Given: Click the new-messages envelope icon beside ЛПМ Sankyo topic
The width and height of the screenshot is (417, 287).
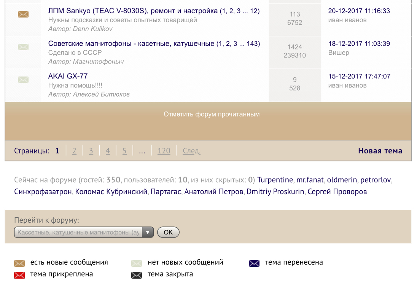Looking at the screenshot, I should [23, 14].
